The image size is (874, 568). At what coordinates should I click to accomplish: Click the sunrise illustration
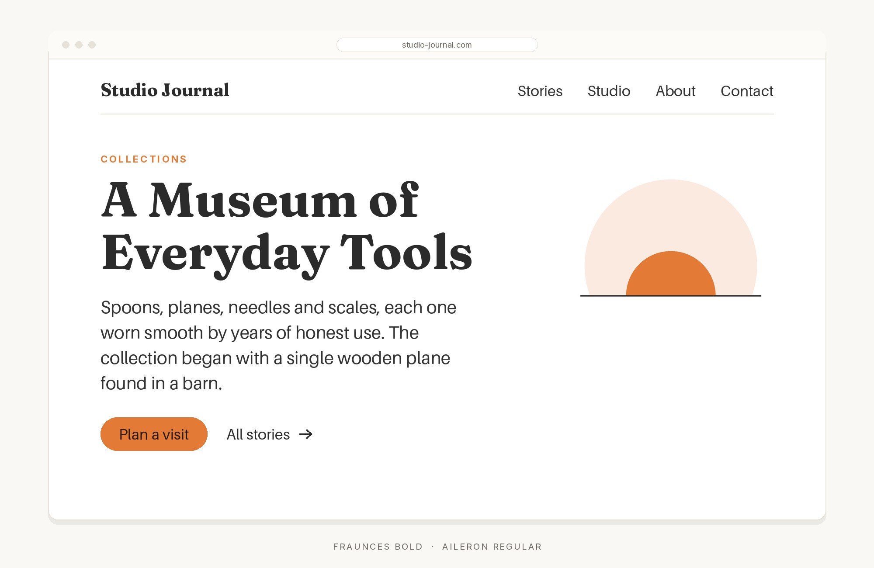point(671,238)
